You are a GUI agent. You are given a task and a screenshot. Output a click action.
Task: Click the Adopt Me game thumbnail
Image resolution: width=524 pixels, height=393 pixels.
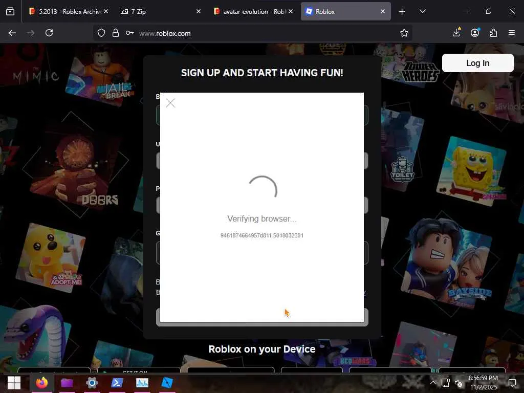click(x=51, y=258)
